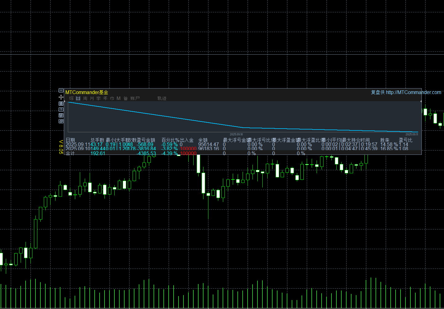Click the 清 (clear) sidebar icon
This screenshot has width=444, height=309.
pyautogui.click(x=61, y=104)
